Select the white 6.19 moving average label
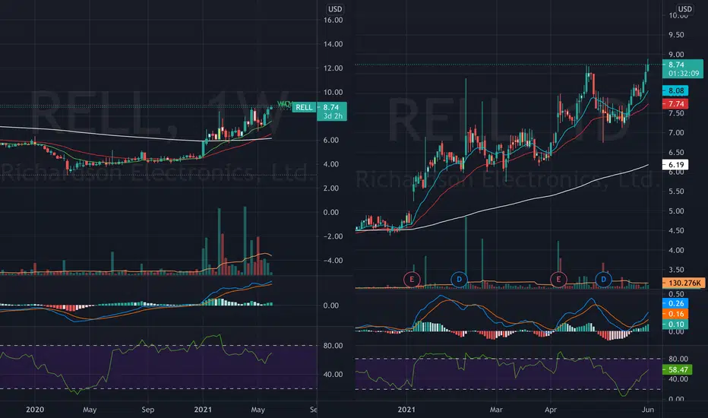This screenshot has width=708, height=418. pos(675,165)
